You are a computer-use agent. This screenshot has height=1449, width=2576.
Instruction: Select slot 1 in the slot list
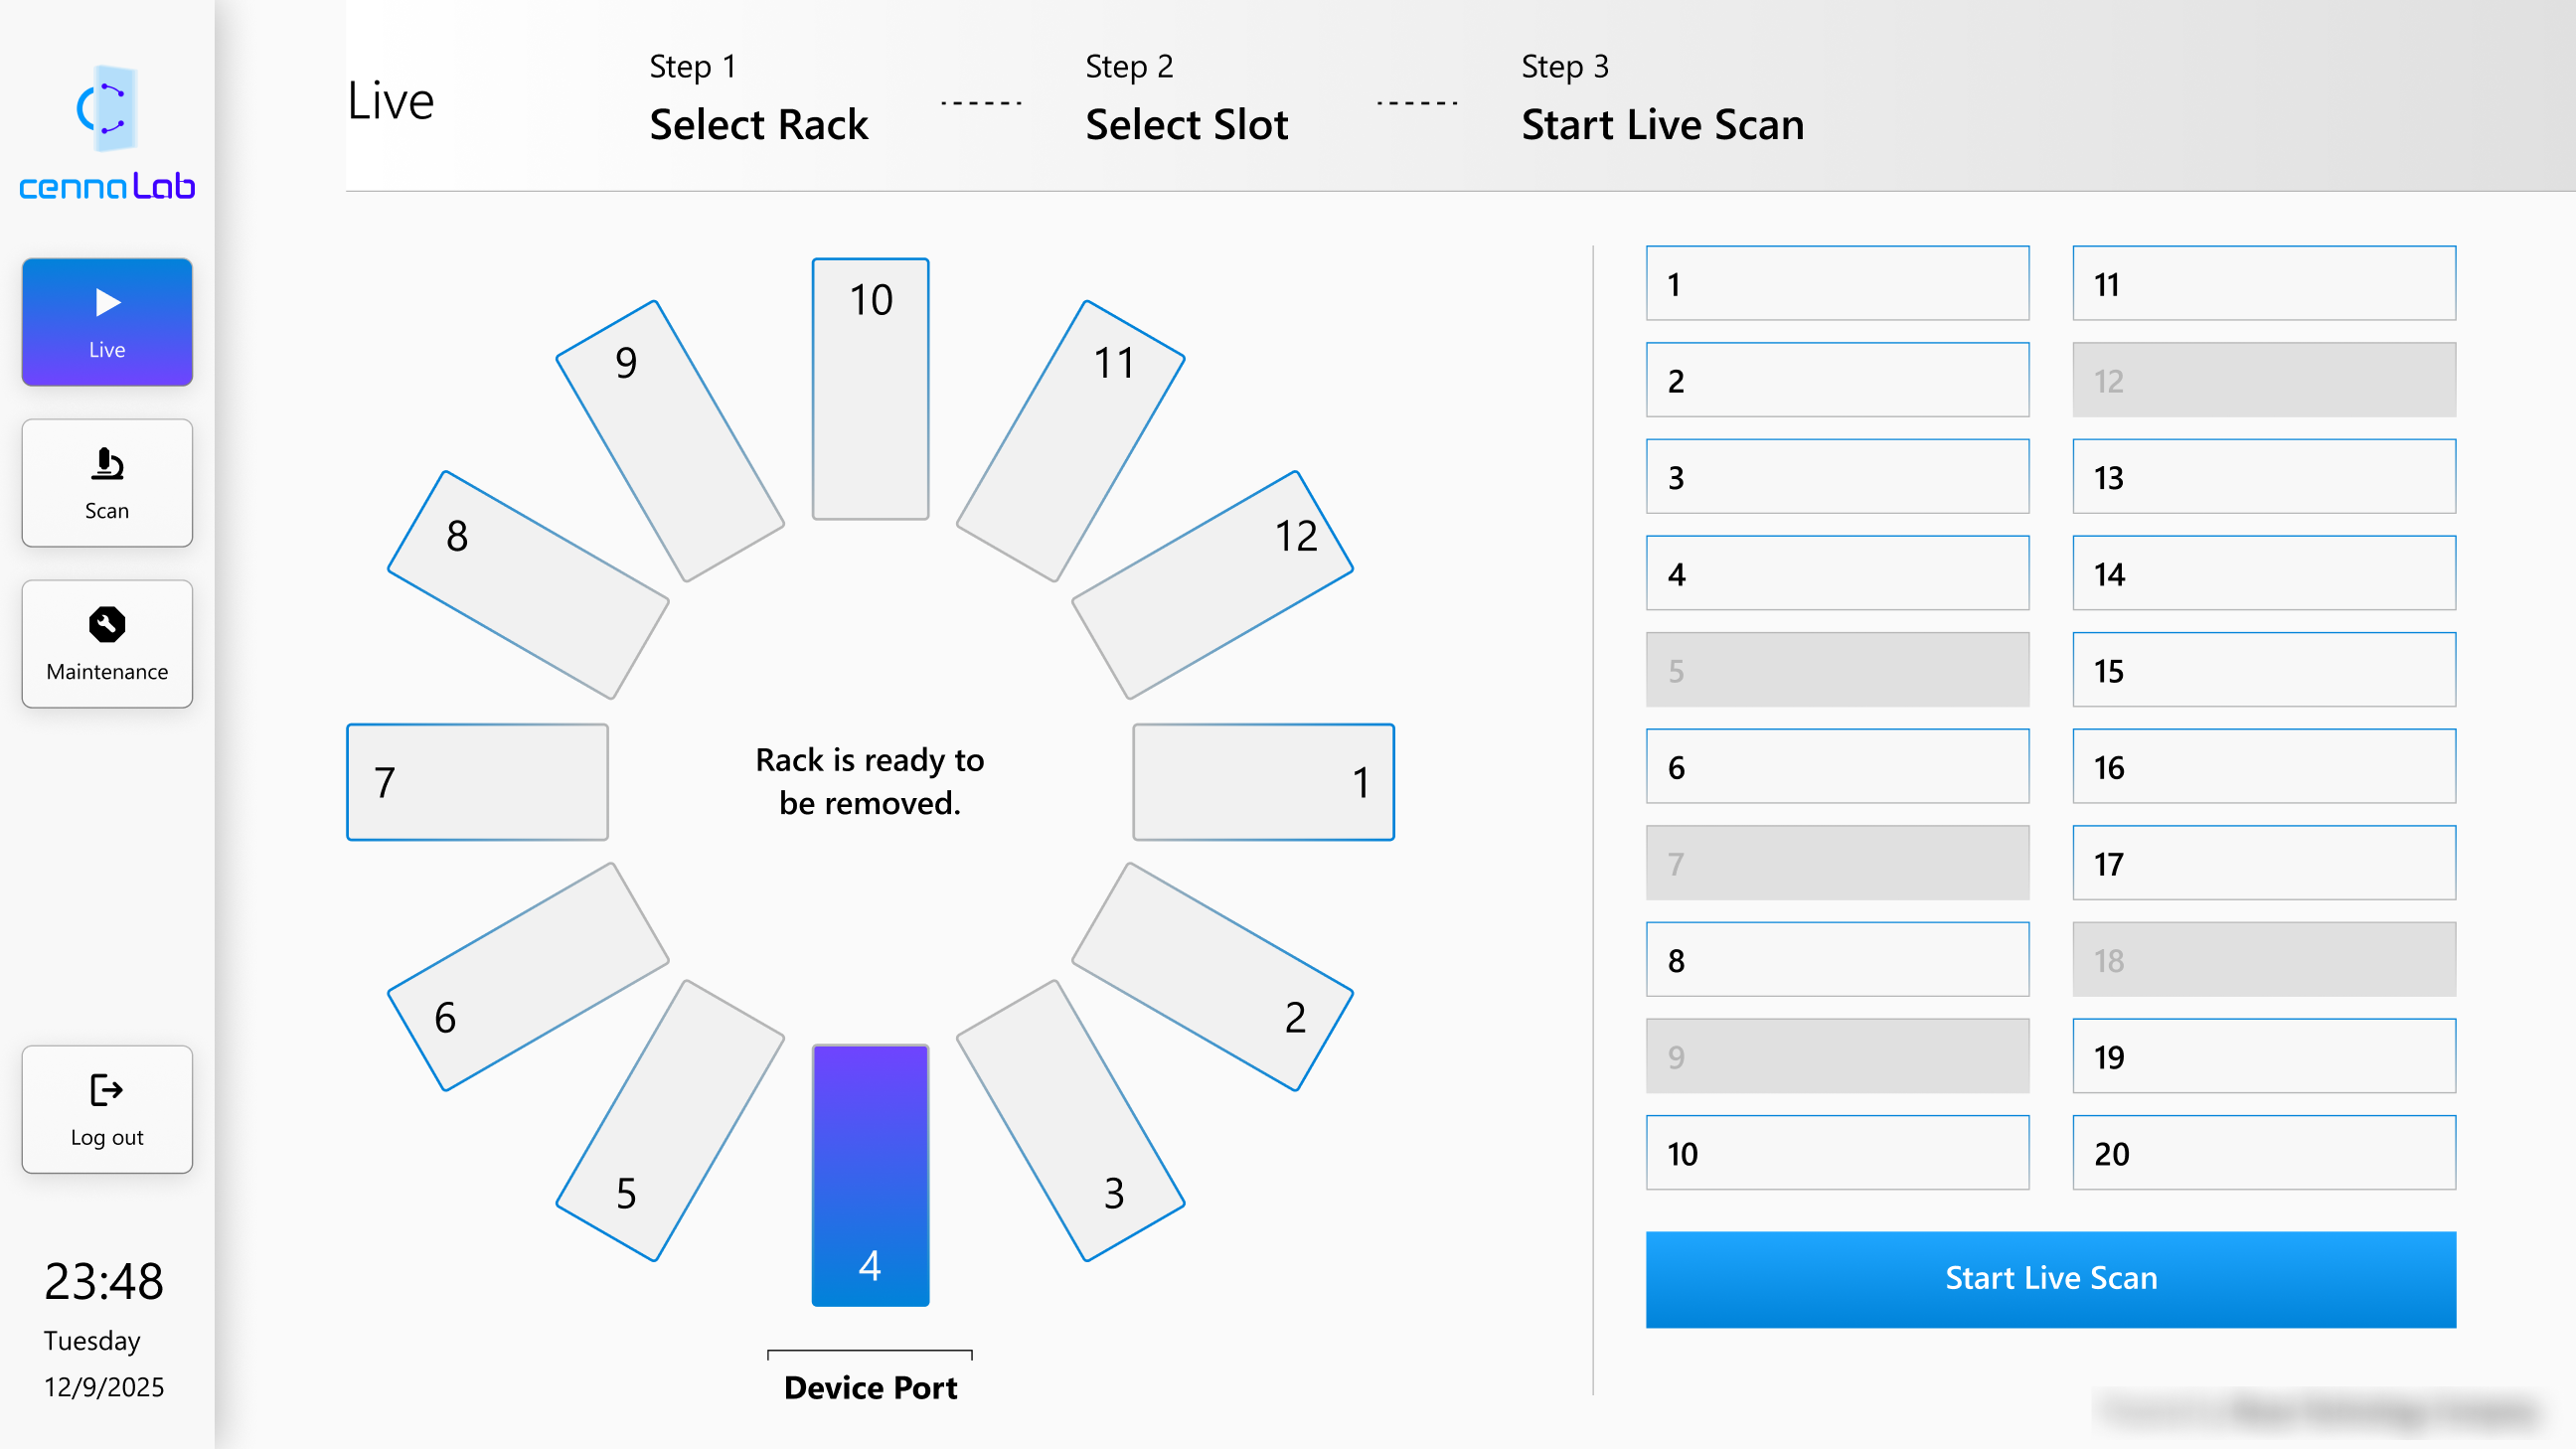[x=1837, y=284]
